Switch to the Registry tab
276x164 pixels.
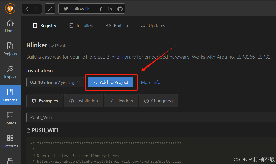pos(45,26)
